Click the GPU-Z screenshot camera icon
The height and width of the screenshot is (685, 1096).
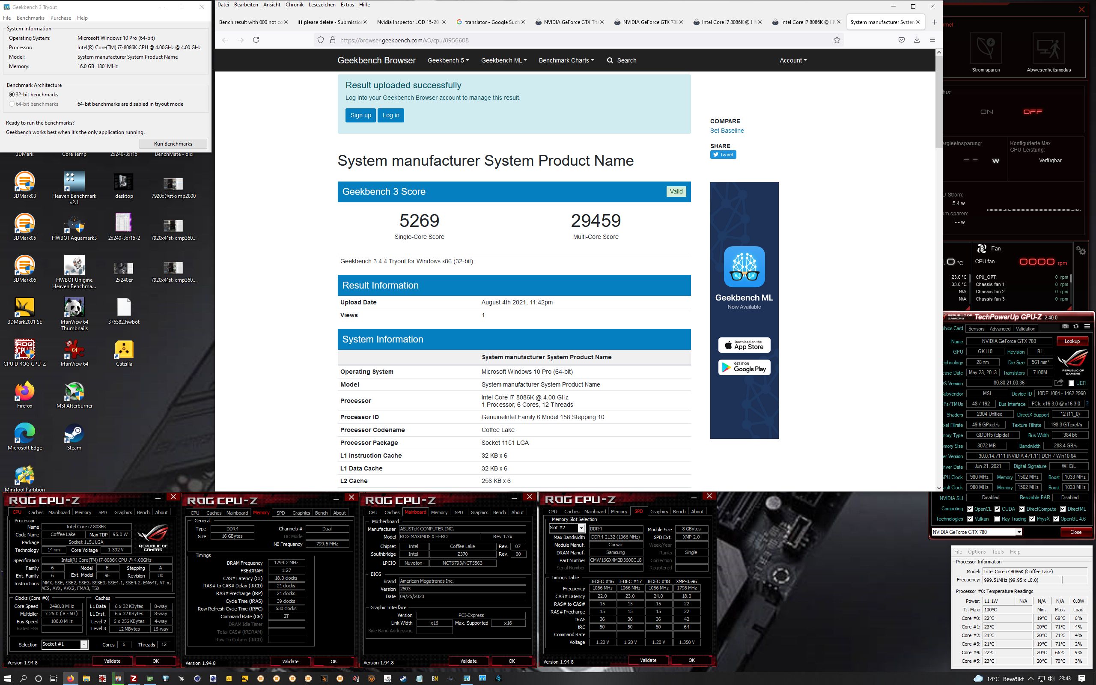(1065, 326)
